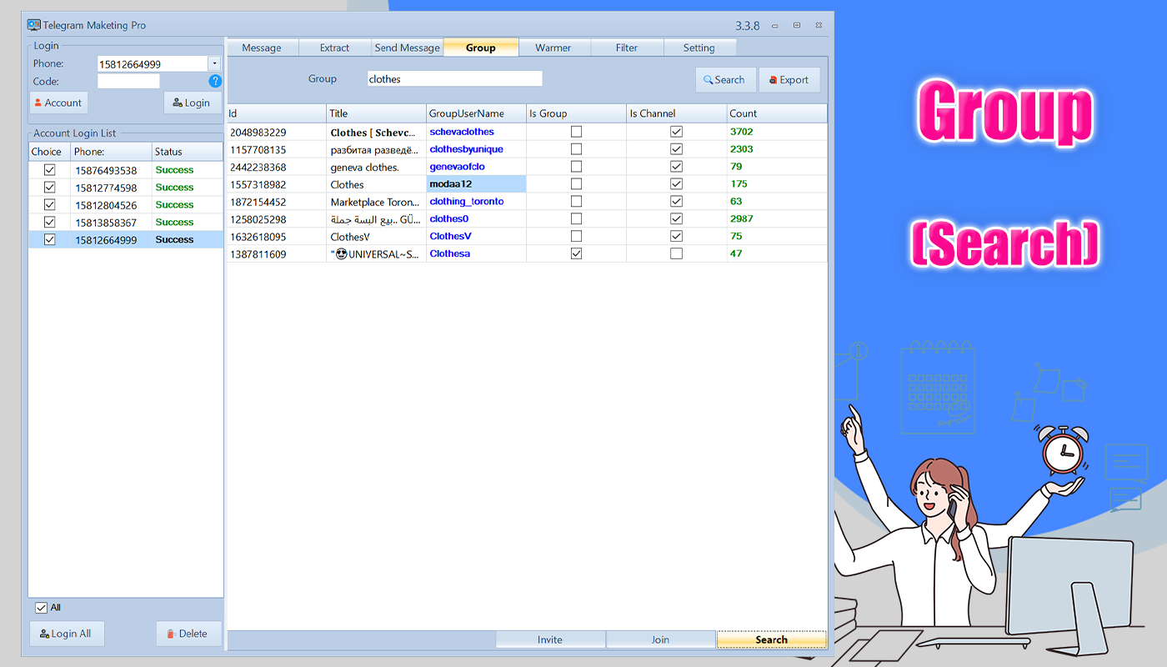
Task: Check Is Group for schevaclothes row
Action: pyautogui.click(x=576, y=132)
